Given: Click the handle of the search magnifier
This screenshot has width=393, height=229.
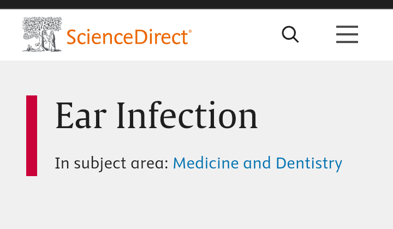Looking at the screenshot, I should 295,39.
